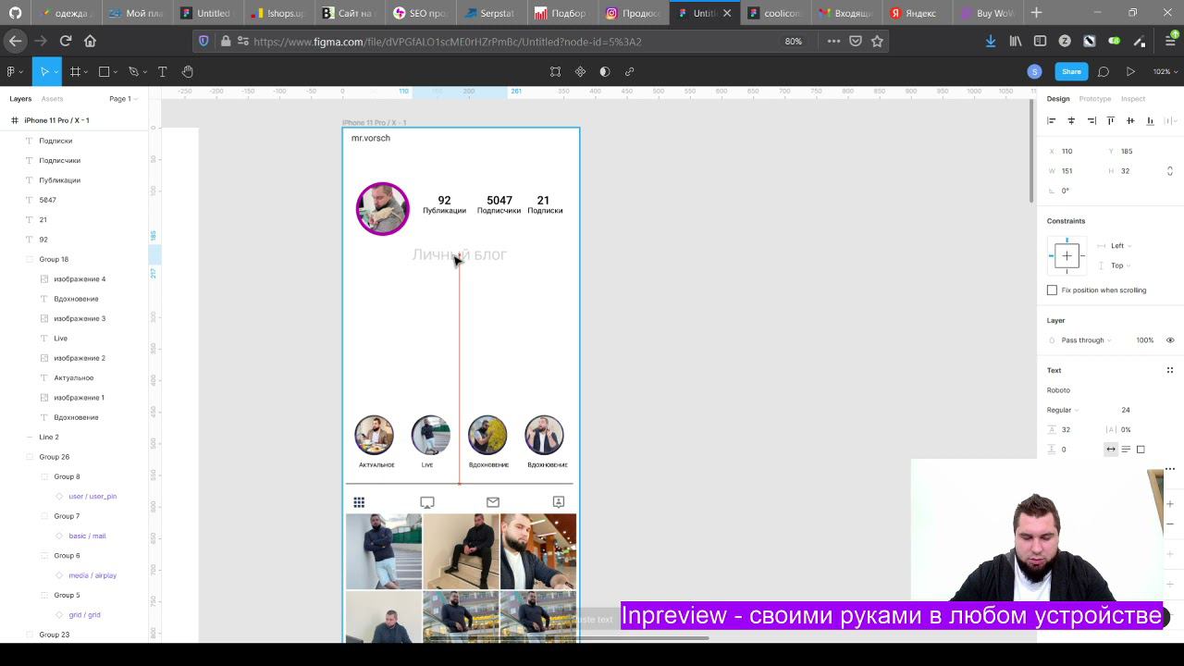Click the Edit object icon in toolbar
This screenshot has width=1184, height=666.
pyautogui.click(x=555, y=71)
